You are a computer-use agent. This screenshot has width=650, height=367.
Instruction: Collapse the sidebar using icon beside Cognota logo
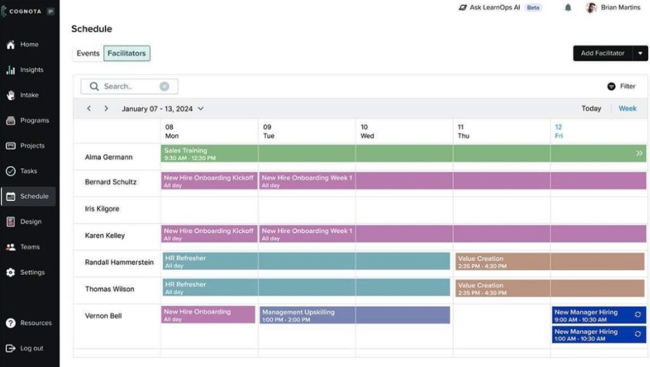pos(50,11)
